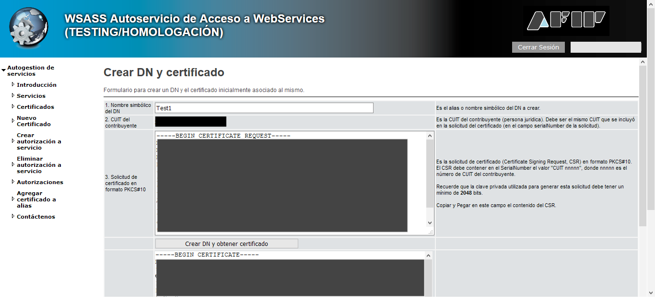655x303 pixels.
Task: Open the Nuevo Certificado menu item
Action: click(x=34, y=121)
